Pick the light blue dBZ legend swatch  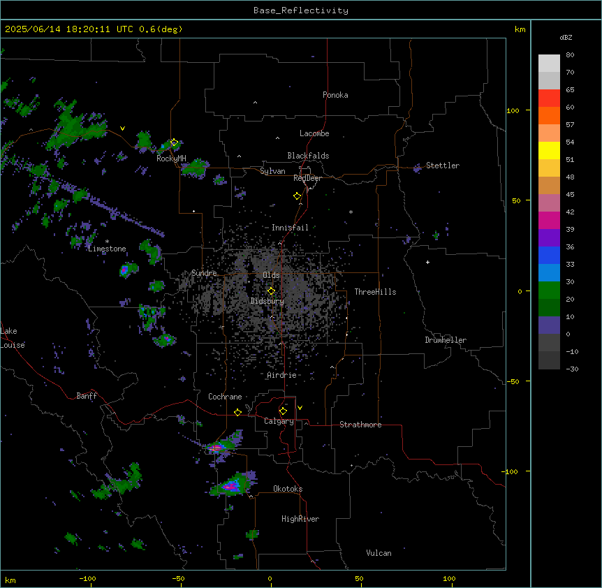pos(549,272)
